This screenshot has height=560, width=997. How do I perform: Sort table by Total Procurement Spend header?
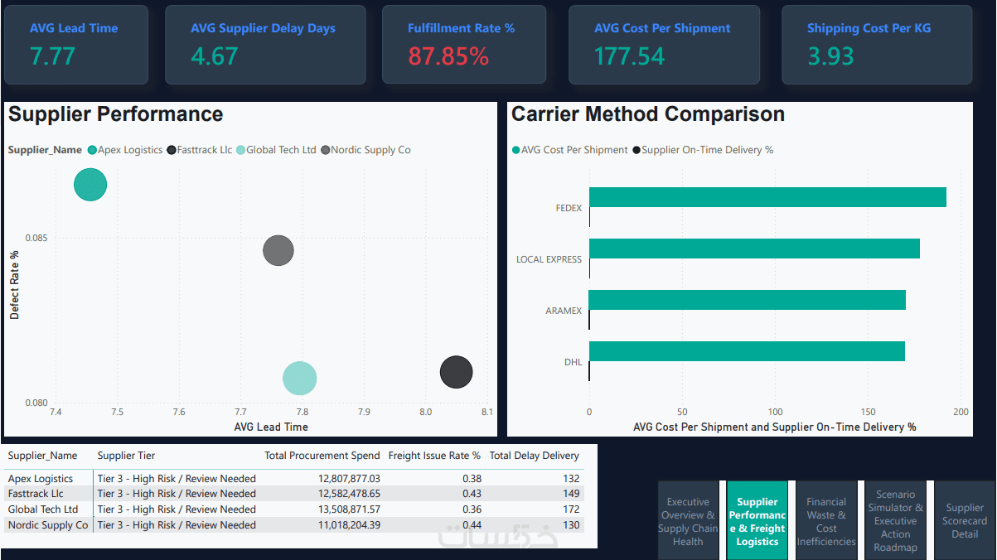322,456
